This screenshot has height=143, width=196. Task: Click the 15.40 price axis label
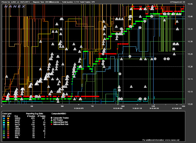190,16
